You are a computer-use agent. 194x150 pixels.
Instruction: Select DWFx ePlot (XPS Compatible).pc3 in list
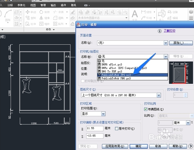click(132, 68)
